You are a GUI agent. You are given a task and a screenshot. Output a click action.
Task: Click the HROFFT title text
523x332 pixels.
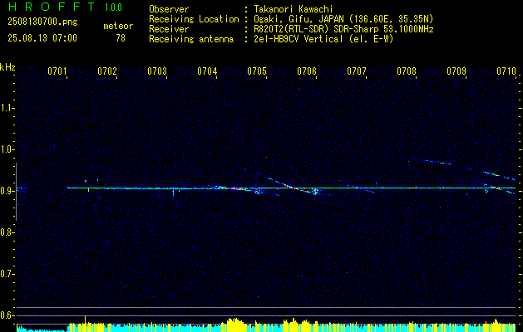click(x=51, y=7)
